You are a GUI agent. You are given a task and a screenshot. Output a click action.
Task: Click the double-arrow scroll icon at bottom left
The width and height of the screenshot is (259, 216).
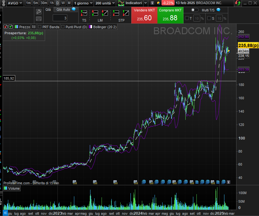point(5,213)
